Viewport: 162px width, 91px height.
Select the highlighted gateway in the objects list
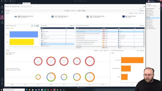tap(153, 18)
